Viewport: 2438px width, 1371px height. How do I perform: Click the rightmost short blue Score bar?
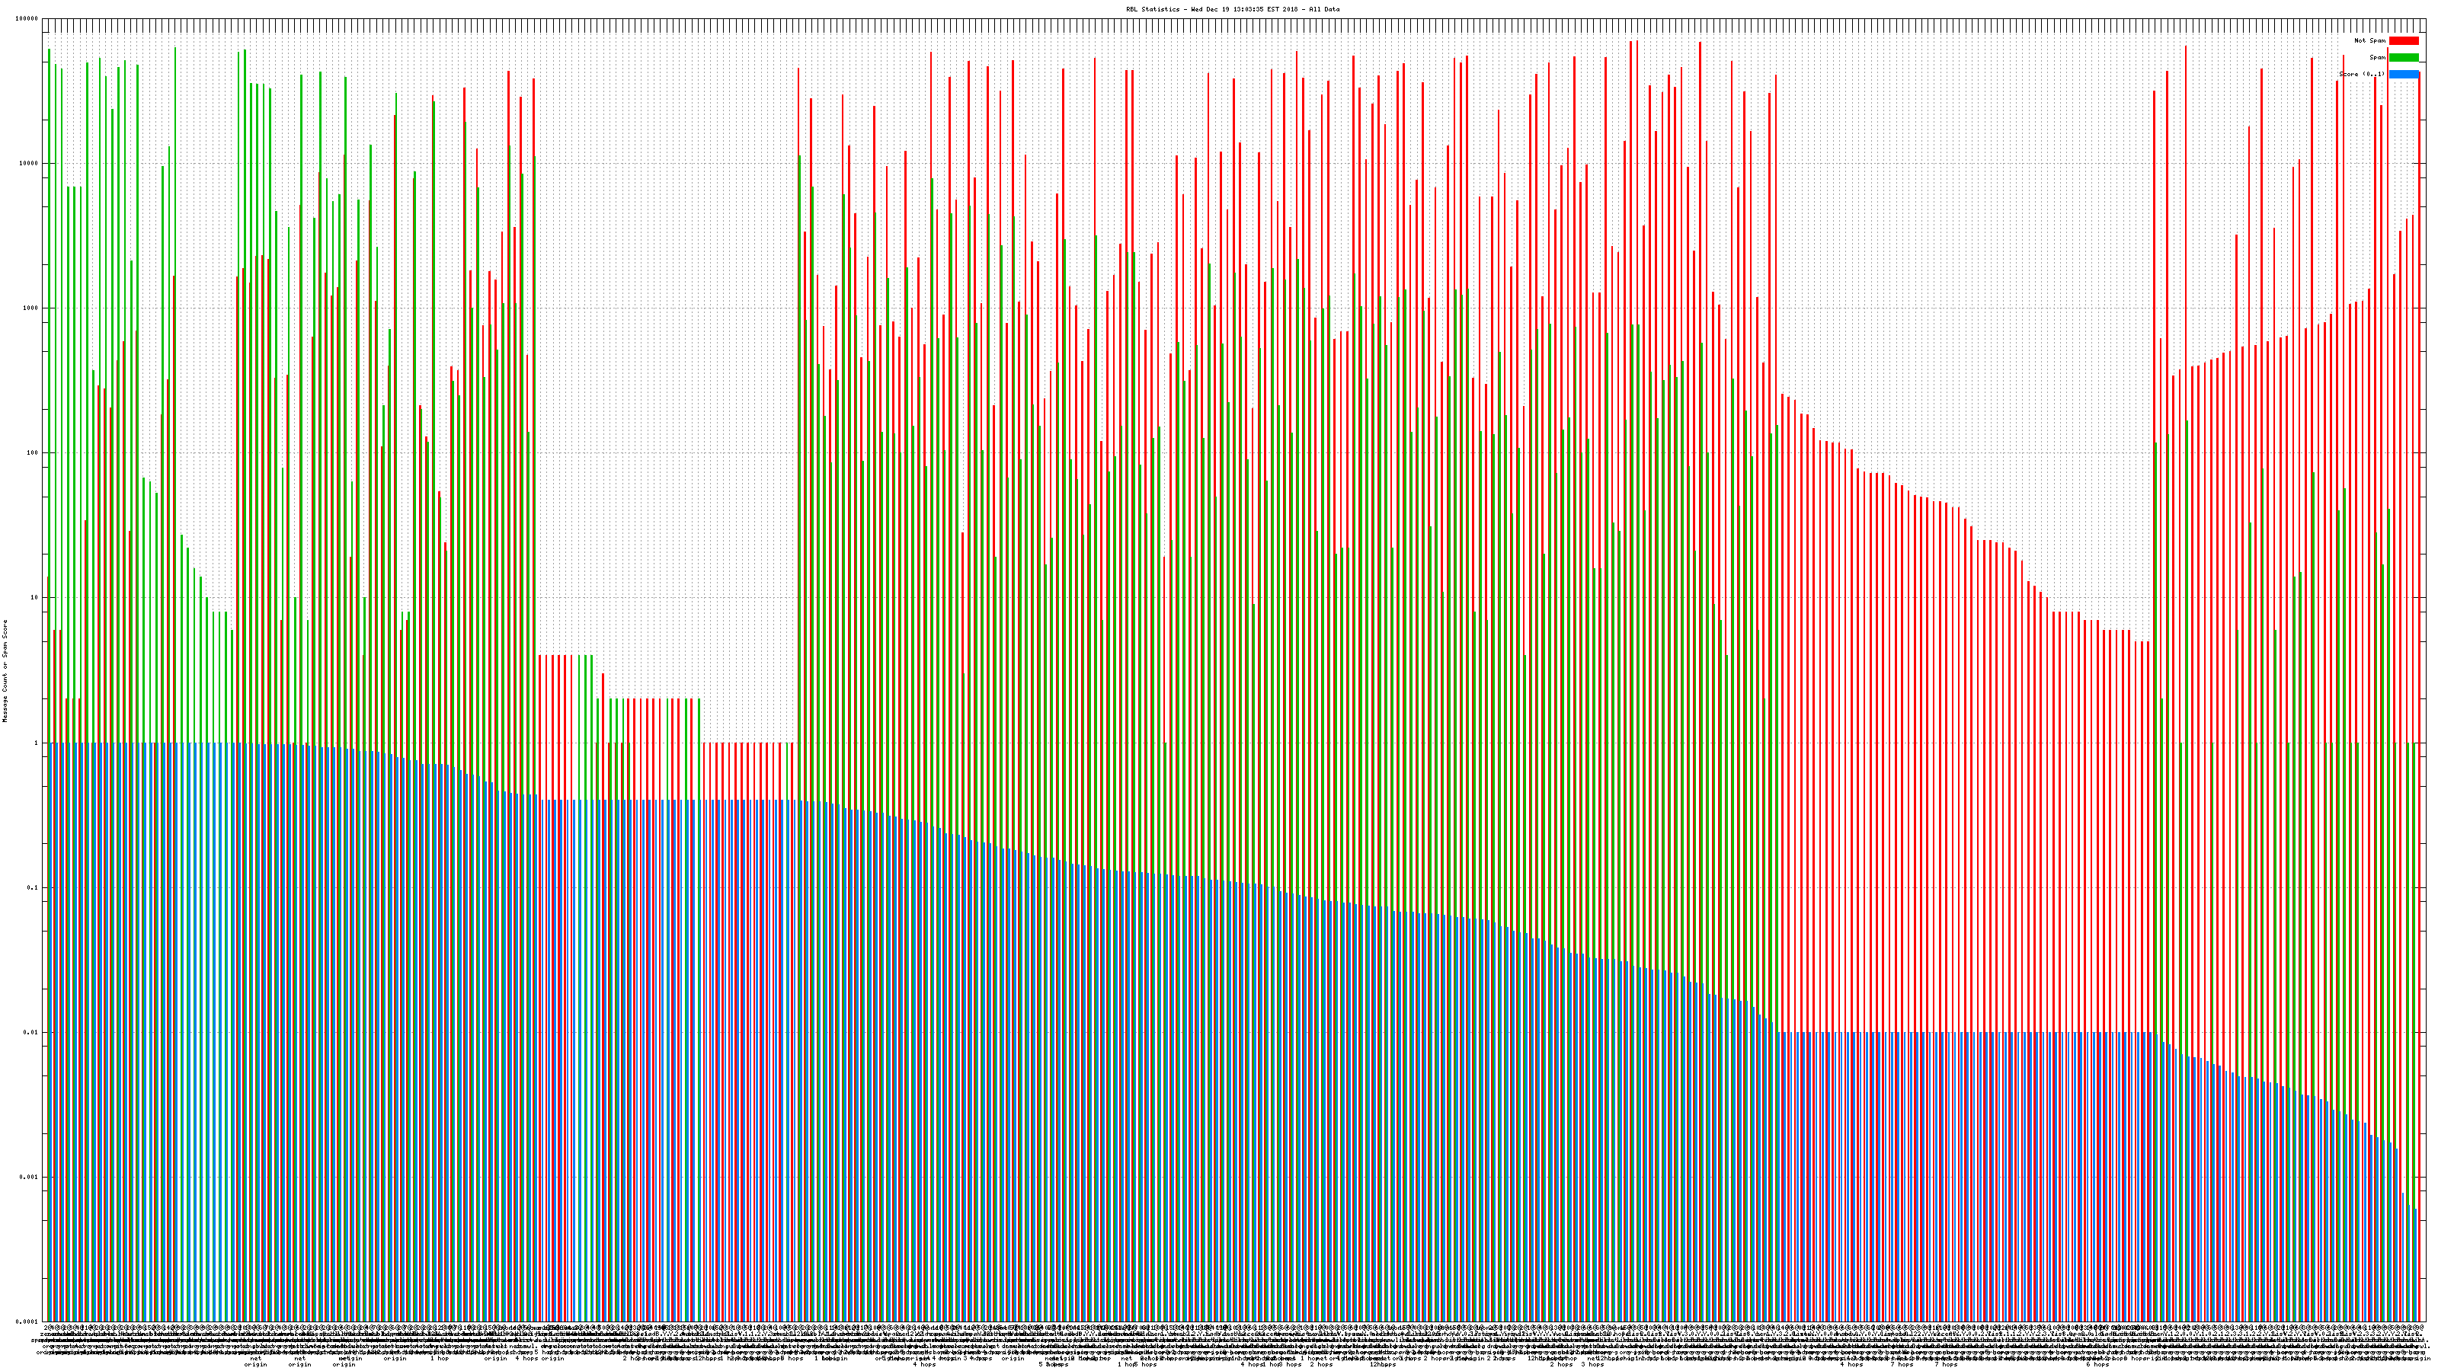(2414, 1264)
